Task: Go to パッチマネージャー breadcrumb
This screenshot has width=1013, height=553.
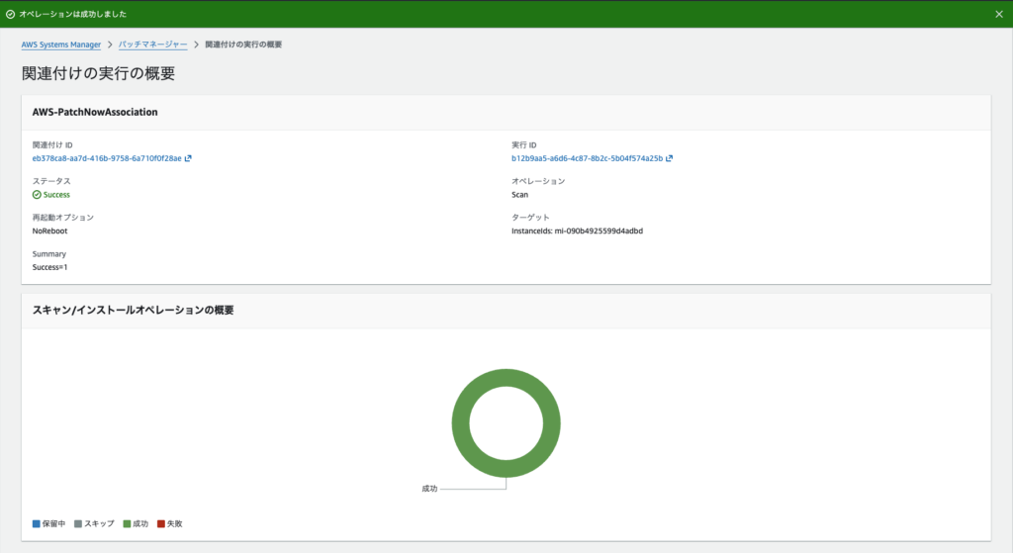Action: point(152,45)
